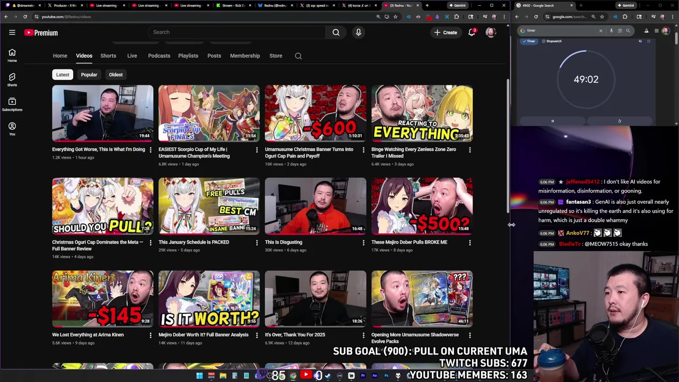
Task: Open the You section in sidebar
Action: (12, 129)
